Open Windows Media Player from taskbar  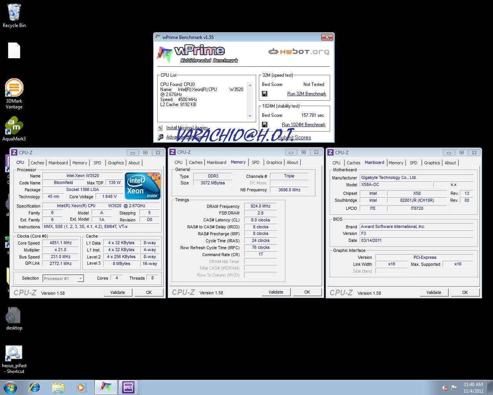point(81,387)
